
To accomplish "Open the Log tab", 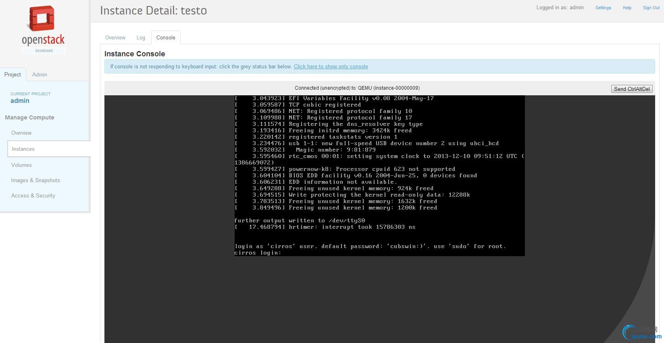I will pos(141,37).
